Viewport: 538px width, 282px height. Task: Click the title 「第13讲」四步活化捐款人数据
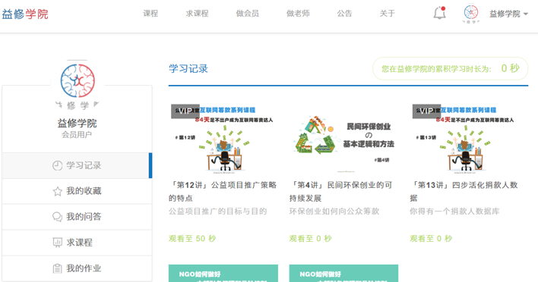click(464, 191)
